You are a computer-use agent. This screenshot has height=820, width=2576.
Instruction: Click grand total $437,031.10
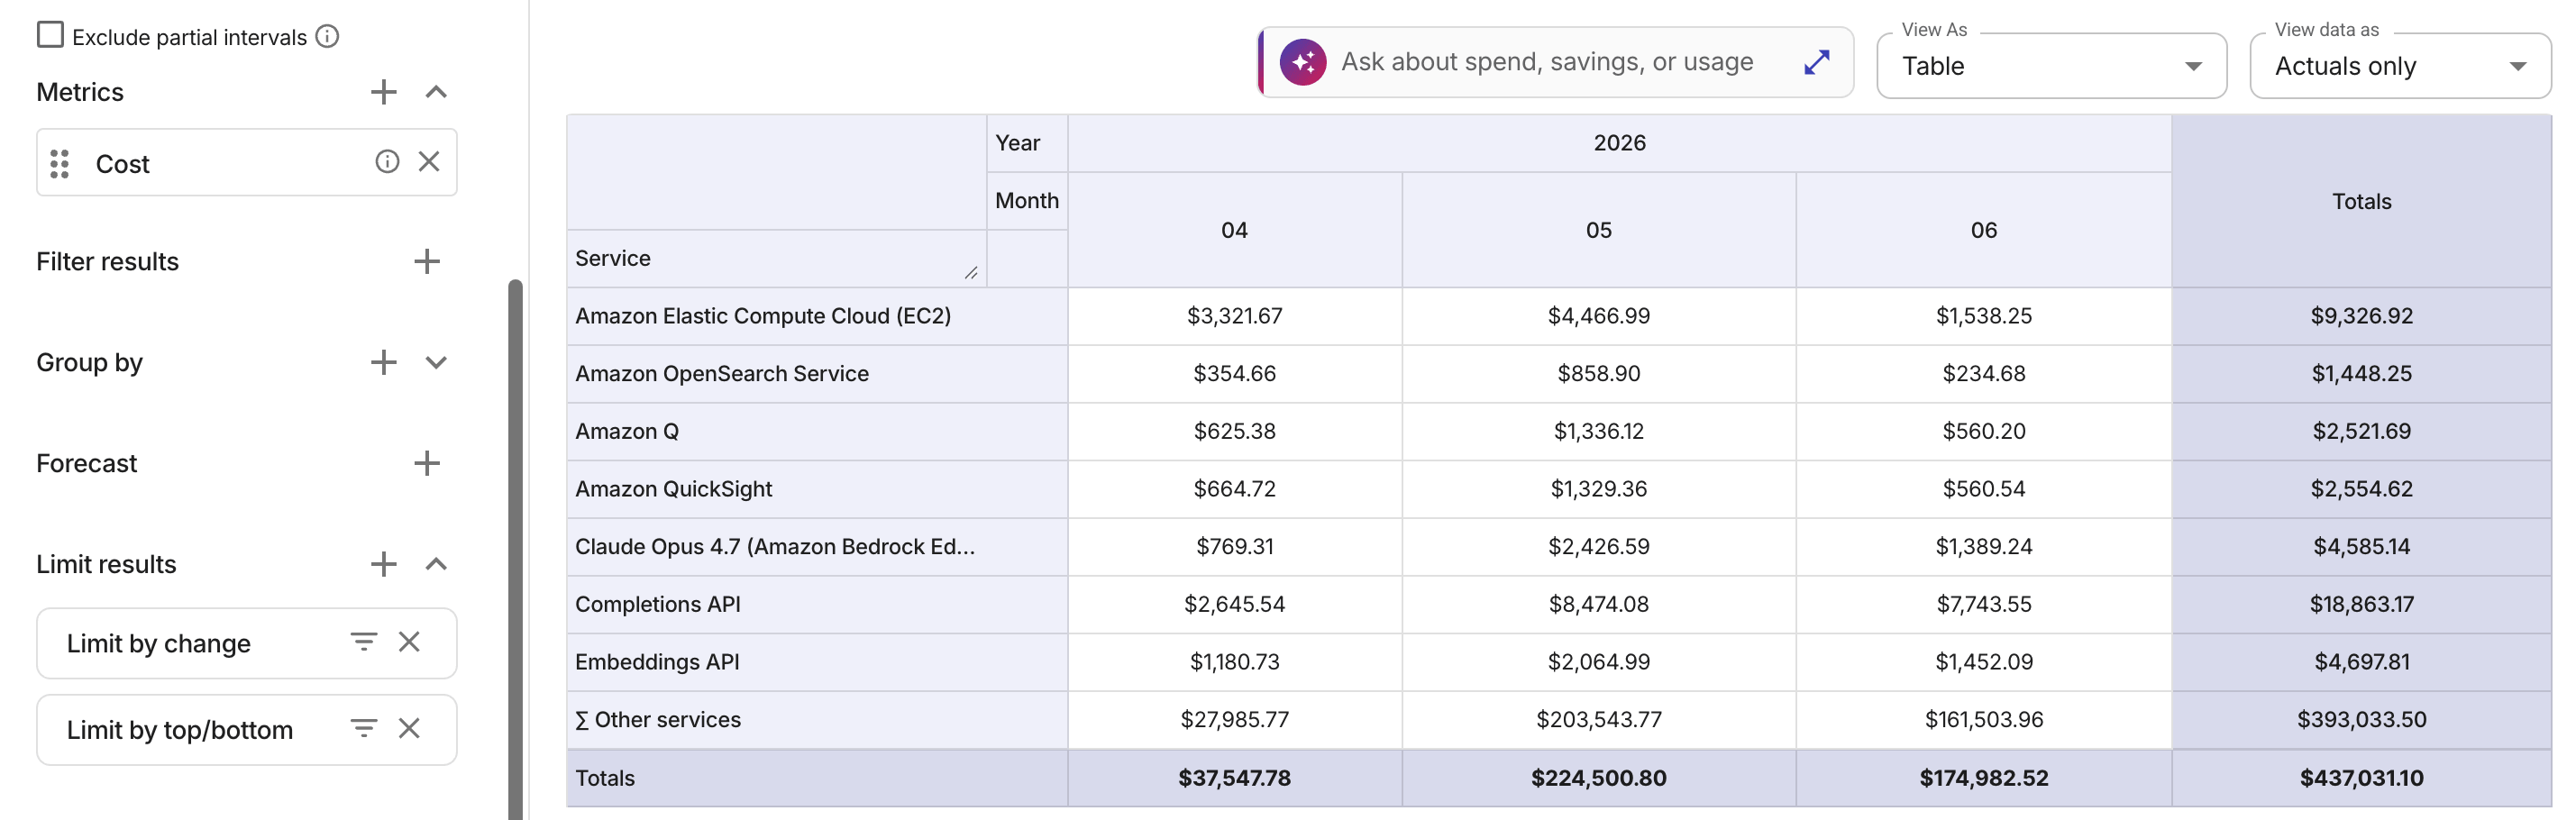tap(2361, 778)
